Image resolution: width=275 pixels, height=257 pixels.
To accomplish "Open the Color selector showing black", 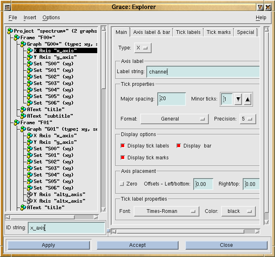I will tap(238, 211).
